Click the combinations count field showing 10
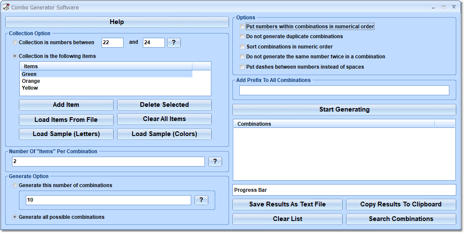The image size is (464, 233). click(108, 200)
